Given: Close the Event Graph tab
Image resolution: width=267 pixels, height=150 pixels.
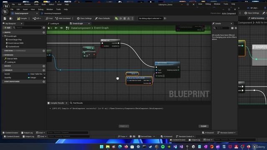Looking at the screenshot, I should click(89, 23).
